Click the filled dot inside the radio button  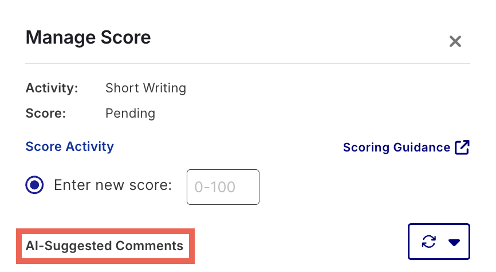click(x=35, y=185)
